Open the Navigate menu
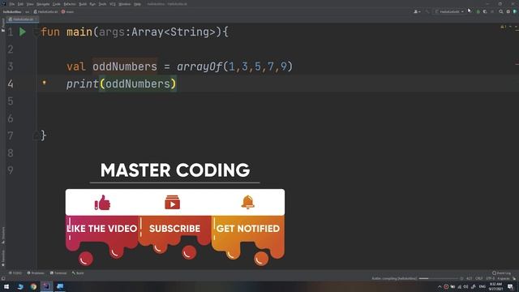This screenshot has height=292, width=519. coord(43,4)
